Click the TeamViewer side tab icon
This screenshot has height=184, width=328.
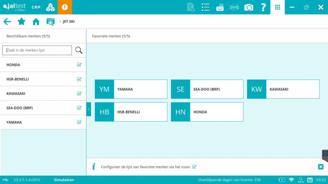[325, 156]
